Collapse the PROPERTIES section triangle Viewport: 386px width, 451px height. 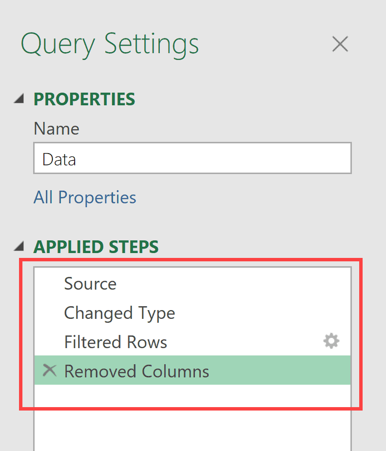(19, 98)
